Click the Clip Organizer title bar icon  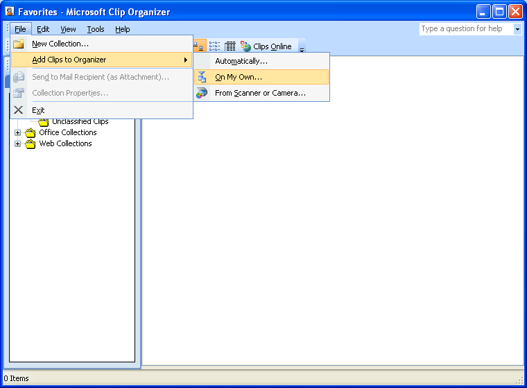(x=10, y=11)
